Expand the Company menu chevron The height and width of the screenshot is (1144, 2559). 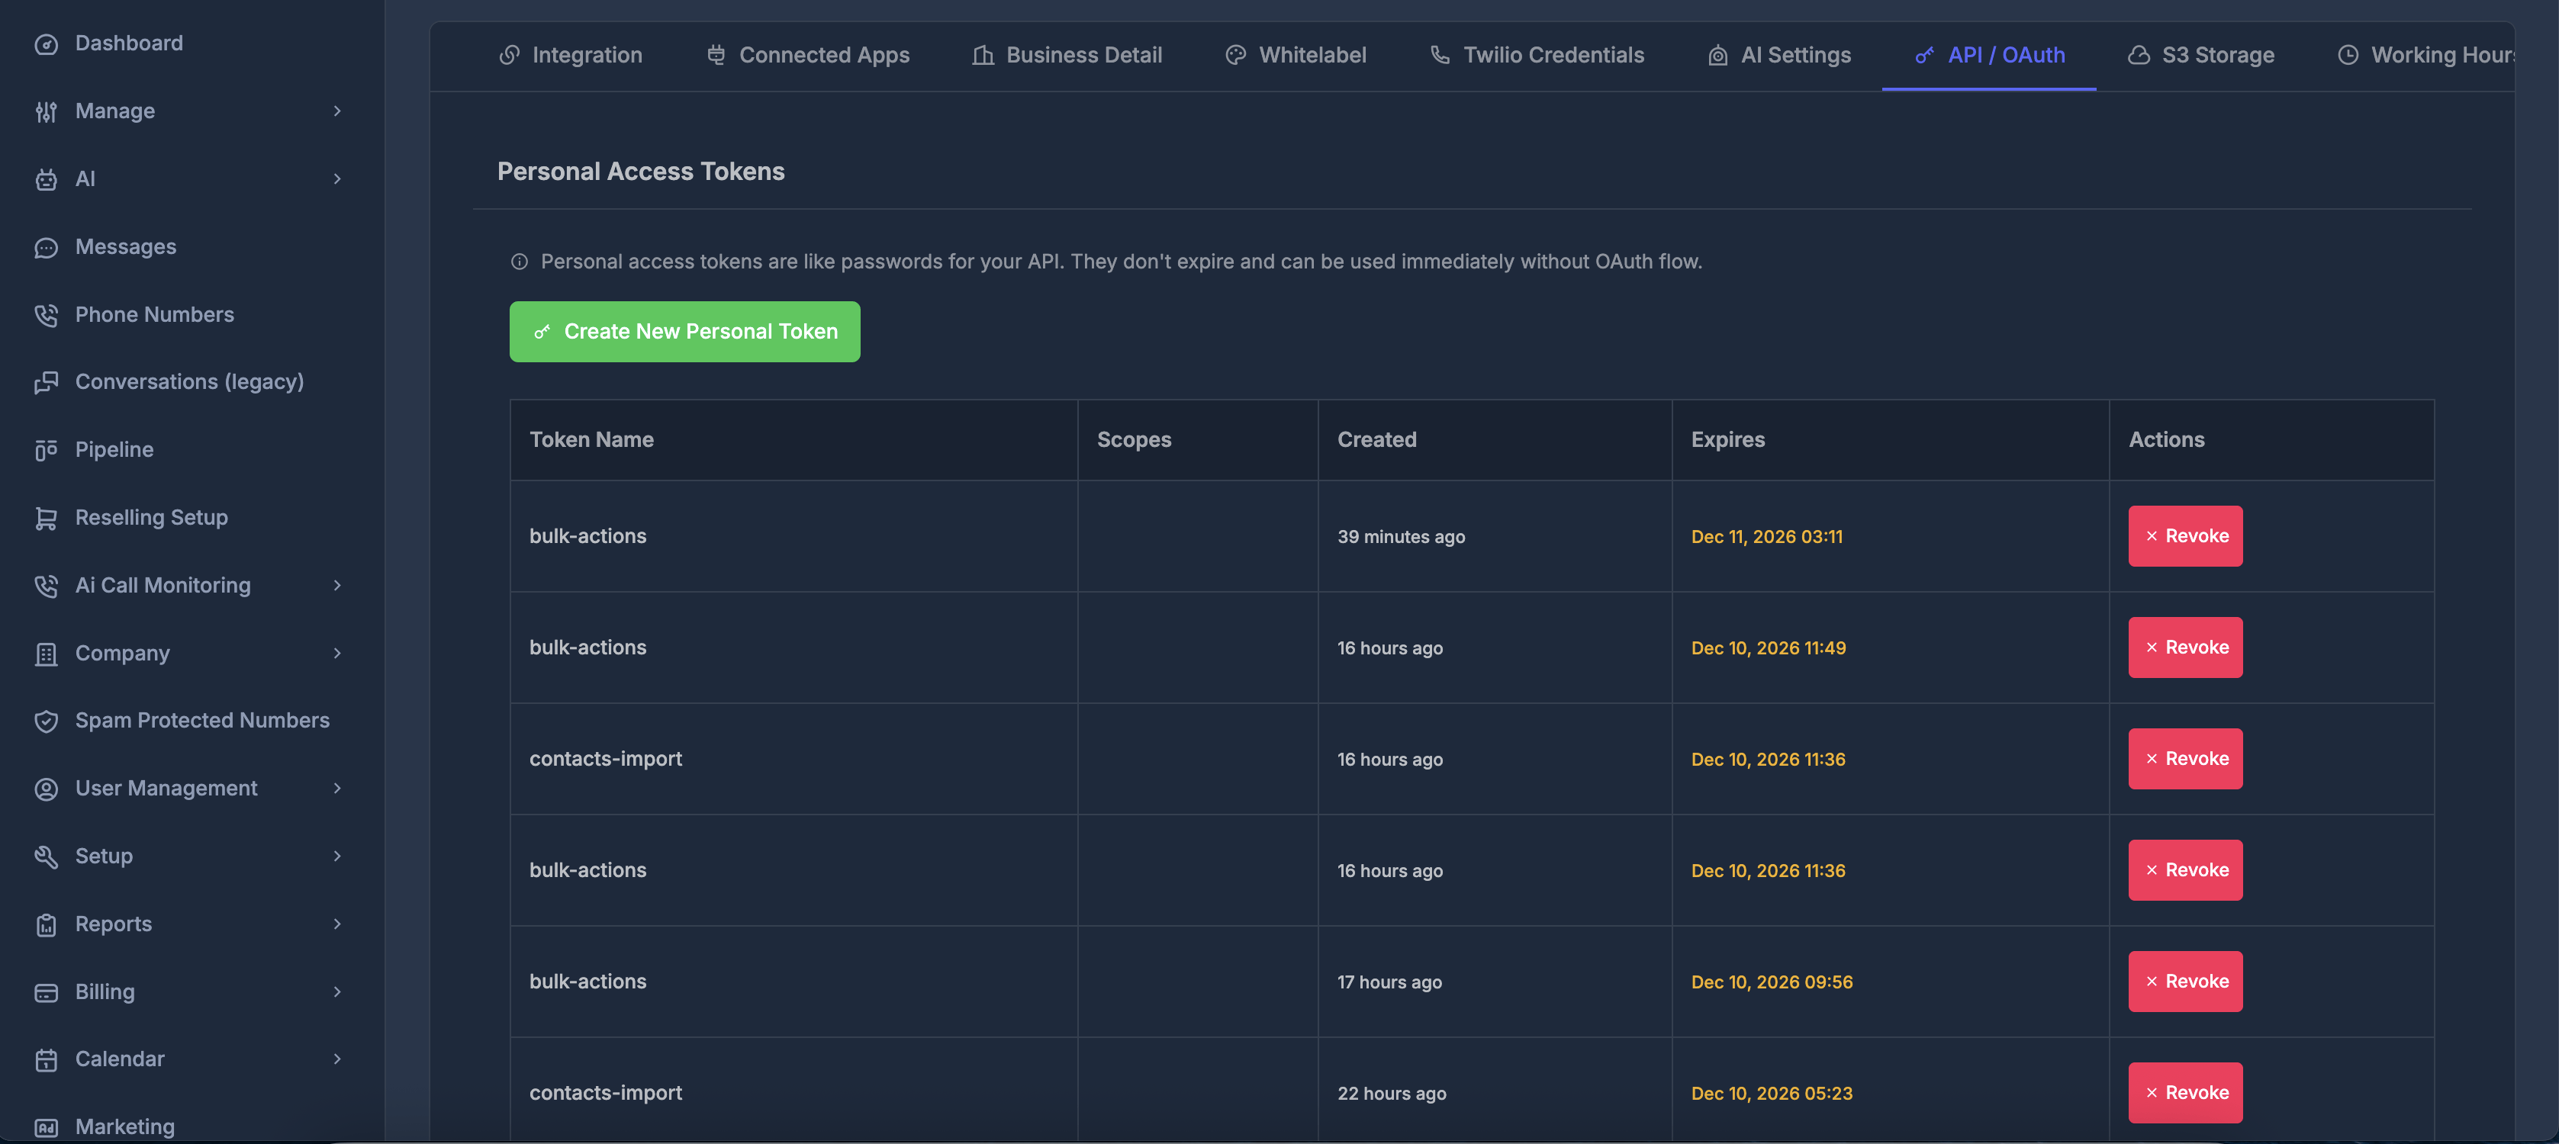(x=336, y=654)
